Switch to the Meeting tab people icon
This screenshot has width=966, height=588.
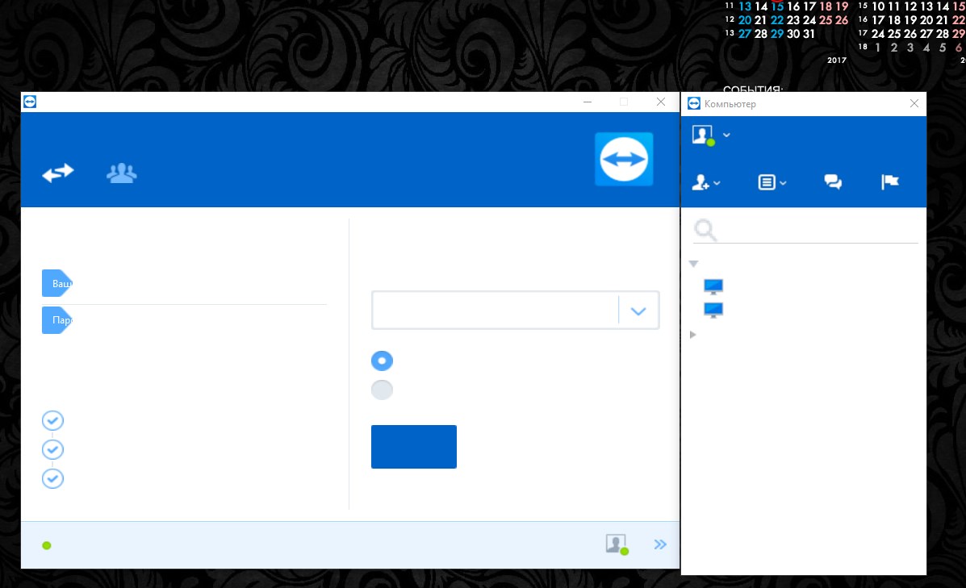click(x=121, y=173)
